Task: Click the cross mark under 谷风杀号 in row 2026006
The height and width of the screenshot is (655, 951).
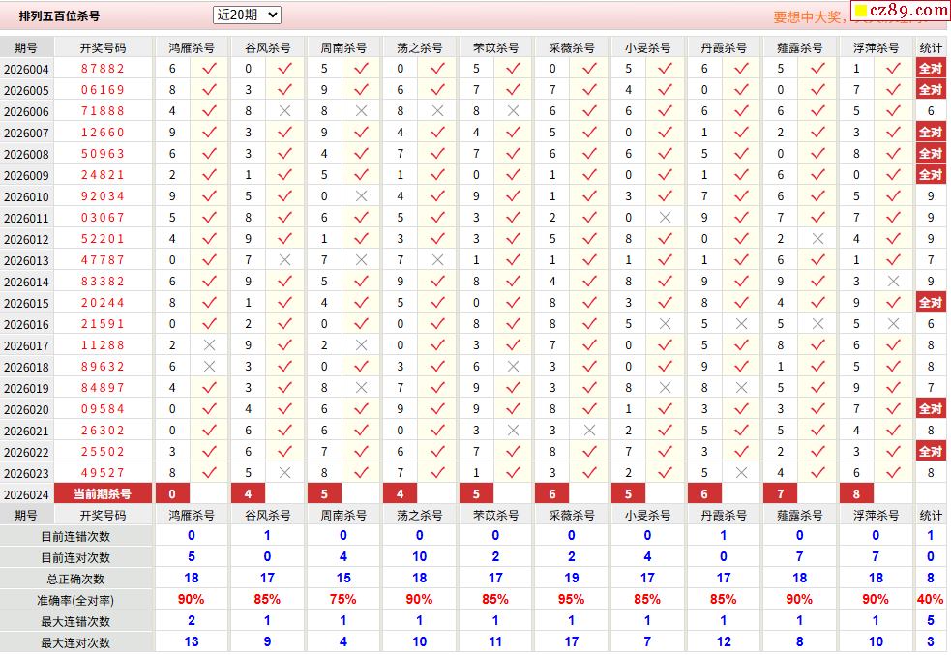Action: click(x=285, y=111)
